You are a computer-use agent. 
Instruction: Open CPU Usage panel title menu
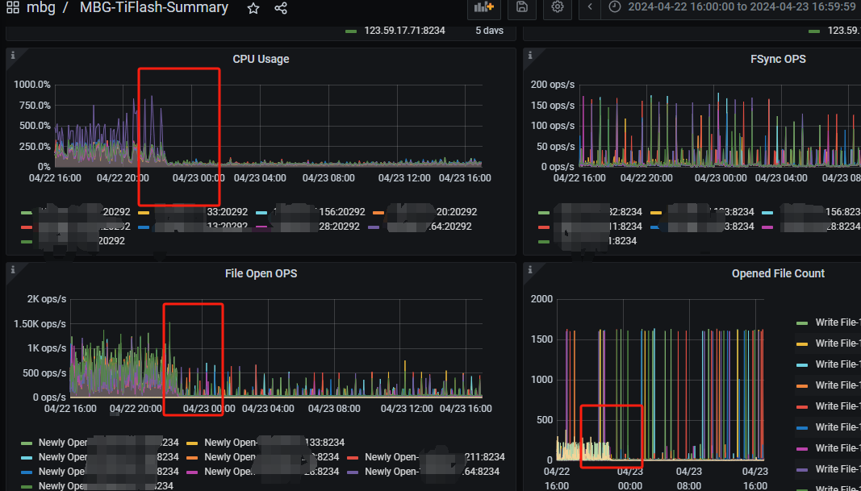(261, 59)
